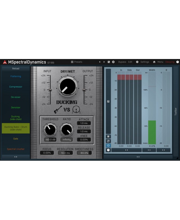
Task: Click the Threshold -60.0 dB value field
Action: (x=50, y=140)
